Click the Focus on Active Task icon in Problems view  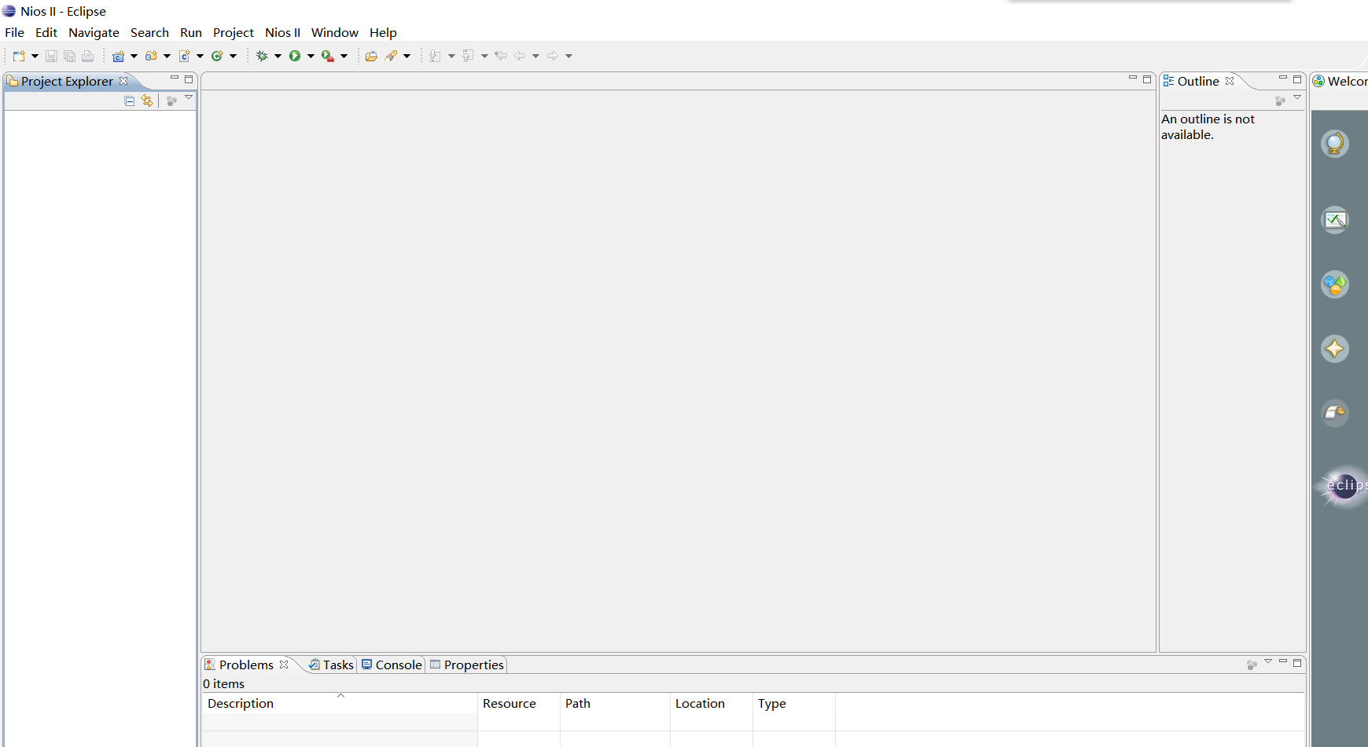pos(1252,665)
